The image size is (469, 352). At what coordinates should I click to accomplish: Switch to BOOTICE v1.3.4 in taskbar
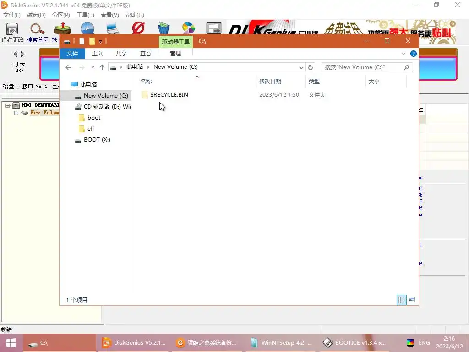(355, 343)
